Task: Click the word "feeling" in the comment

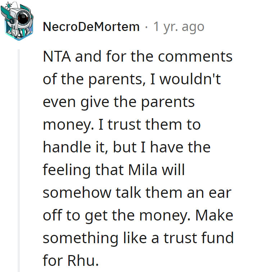Action: (67, 170)
